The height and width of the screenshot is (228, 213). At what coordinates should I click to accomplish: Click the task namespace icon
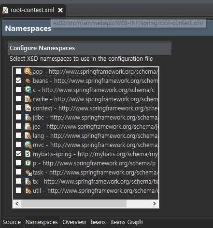(x=28, y=173)
